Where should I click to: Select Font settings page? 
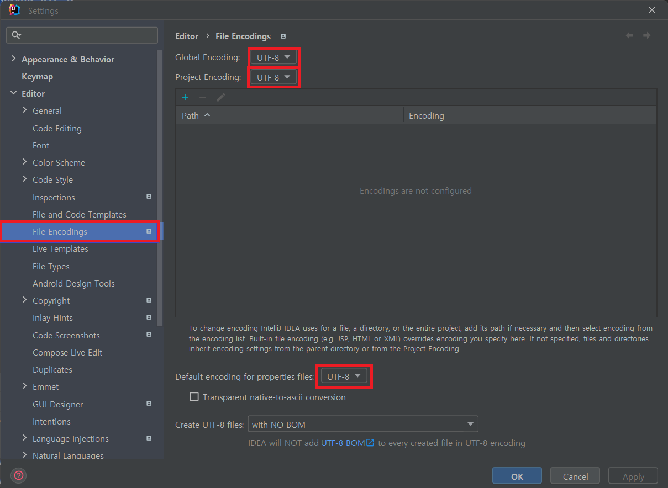pyautogui.click(x=41, y=145)
